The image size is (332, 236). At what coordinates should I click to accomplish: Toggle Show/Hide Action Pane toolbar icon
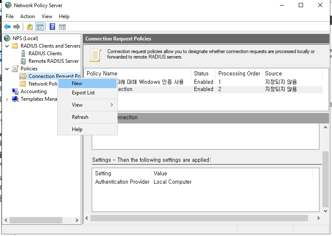[x=62, y=27]
